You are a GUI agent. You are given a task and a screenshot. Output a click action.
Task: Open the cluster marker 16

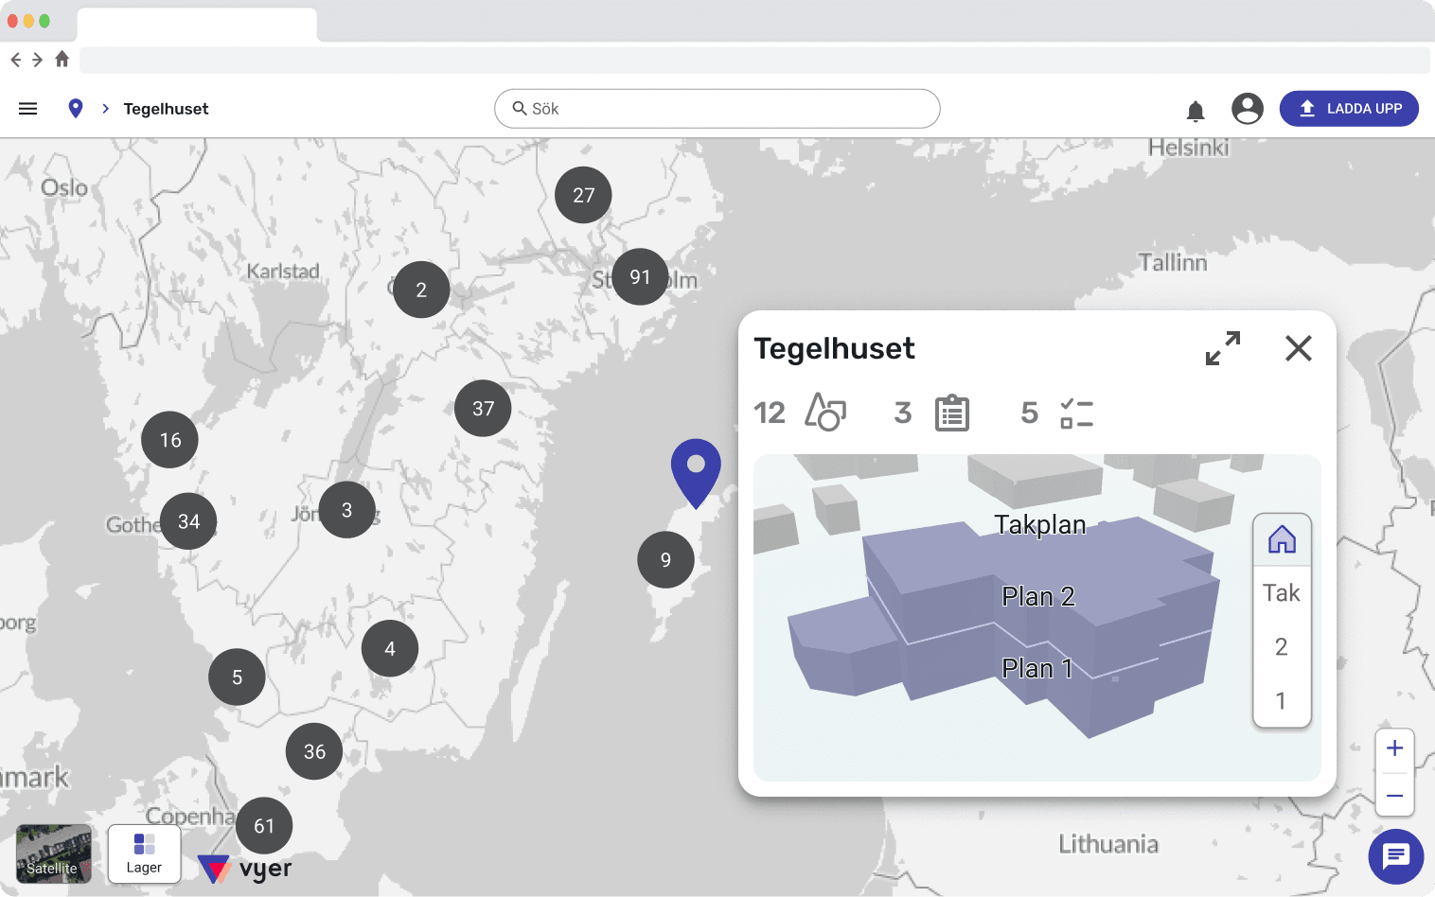tap(169, 439)
